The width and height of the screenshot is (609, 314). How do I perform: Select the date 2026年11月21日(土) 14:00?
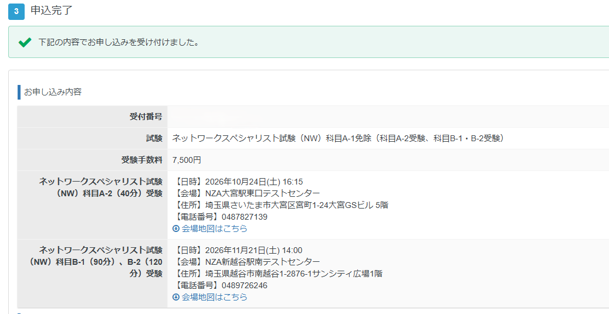point(253,250)
